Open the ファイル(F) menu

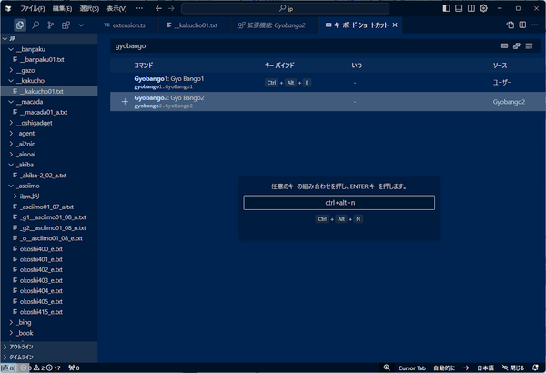coord(33,9)
